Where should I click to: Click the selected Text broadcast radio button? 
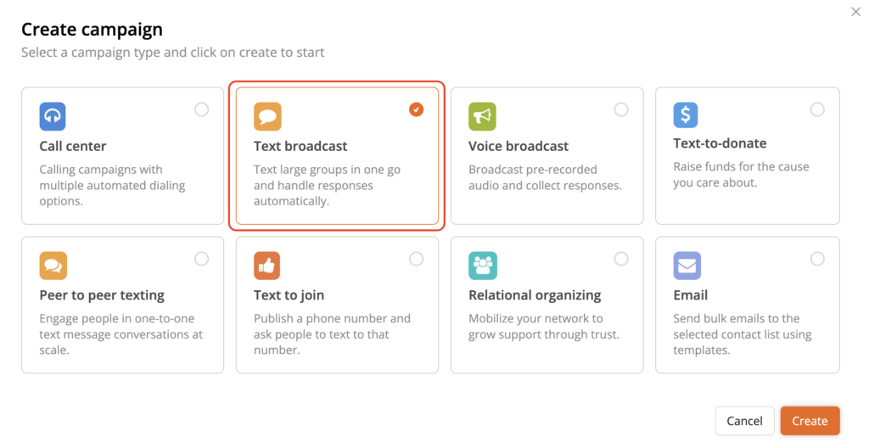tap(416, 109)
